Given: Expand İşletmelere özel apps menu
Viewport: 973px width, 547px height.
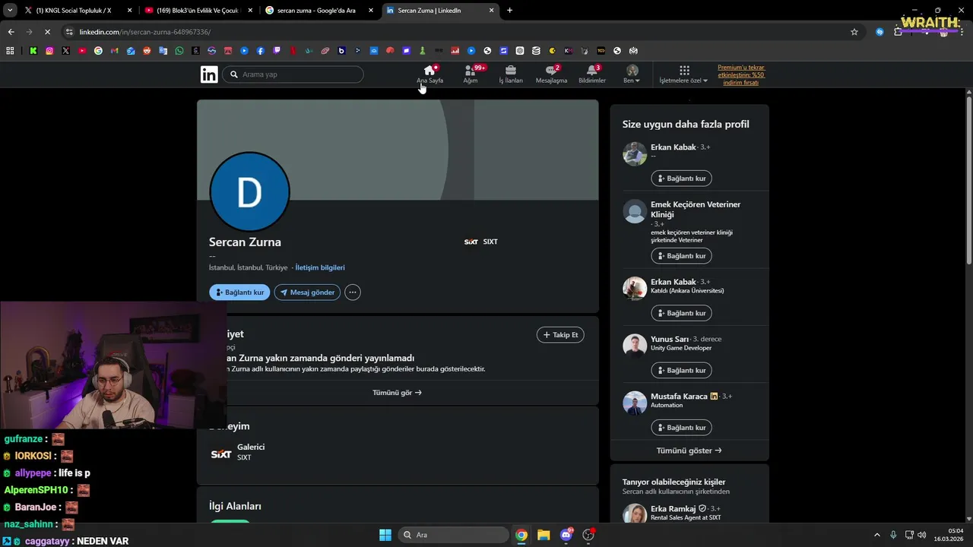Looking at the screenshot, I should [x=683, y=74].
